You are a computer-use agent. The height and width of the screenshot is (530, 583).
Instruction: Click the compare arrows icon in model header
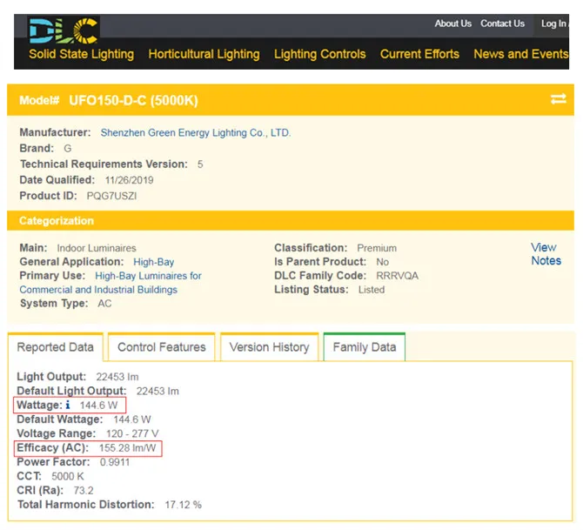tap(558, 99)
